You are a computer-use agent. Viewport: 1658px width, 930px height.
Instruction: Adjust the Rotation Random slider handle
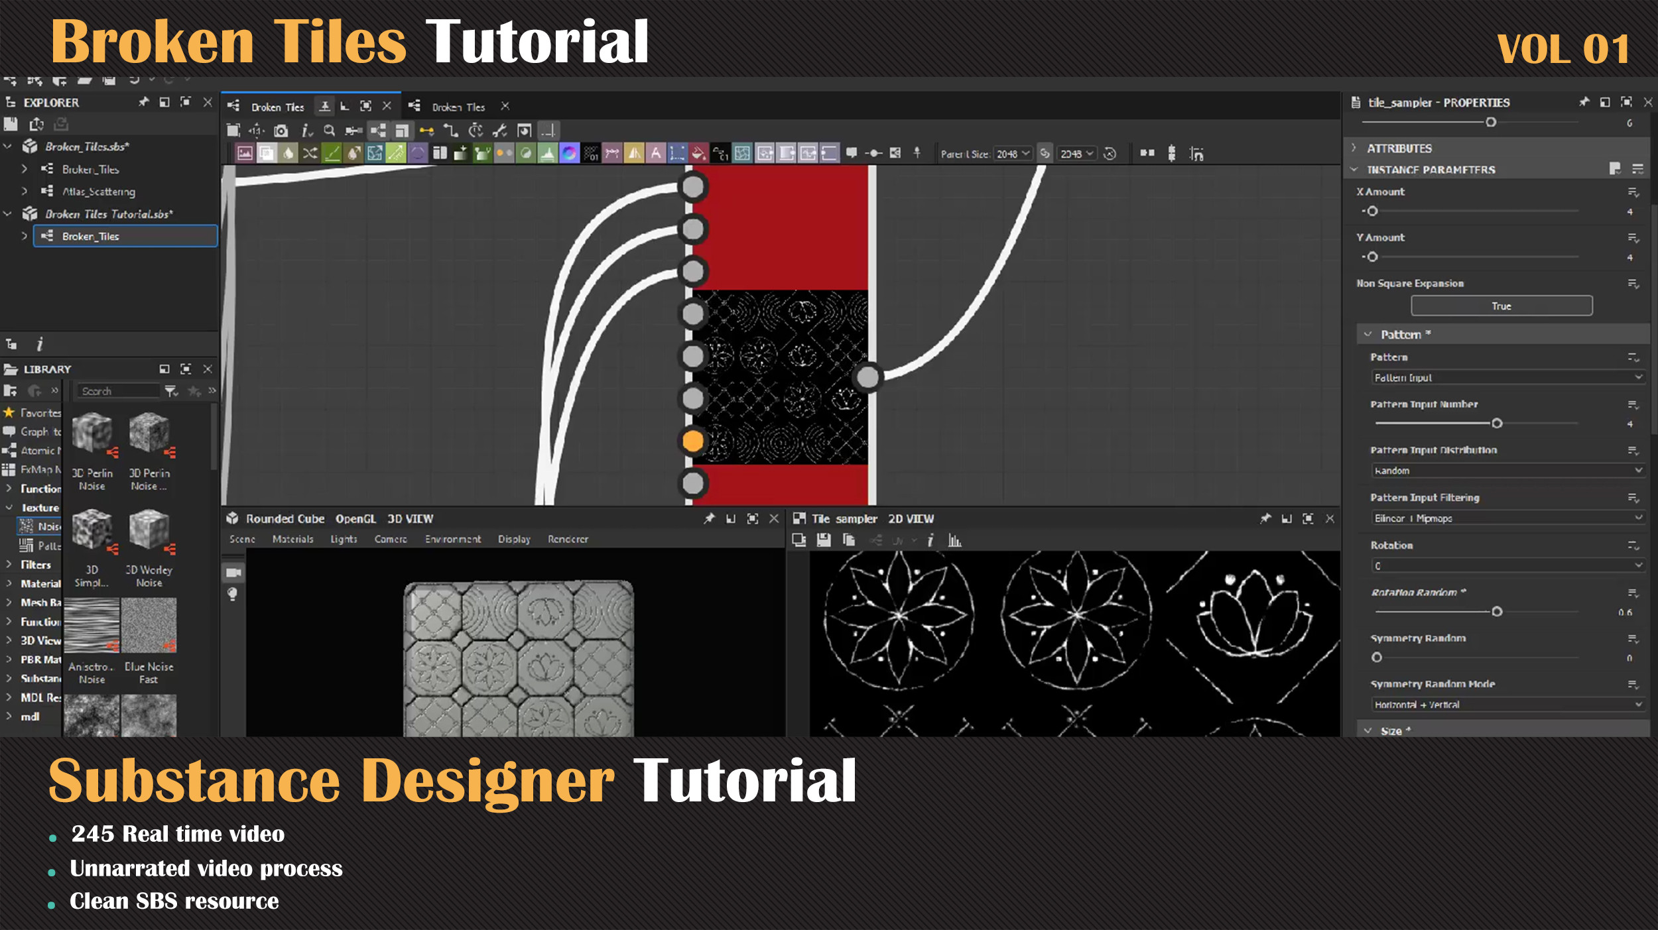[1497, 612]
